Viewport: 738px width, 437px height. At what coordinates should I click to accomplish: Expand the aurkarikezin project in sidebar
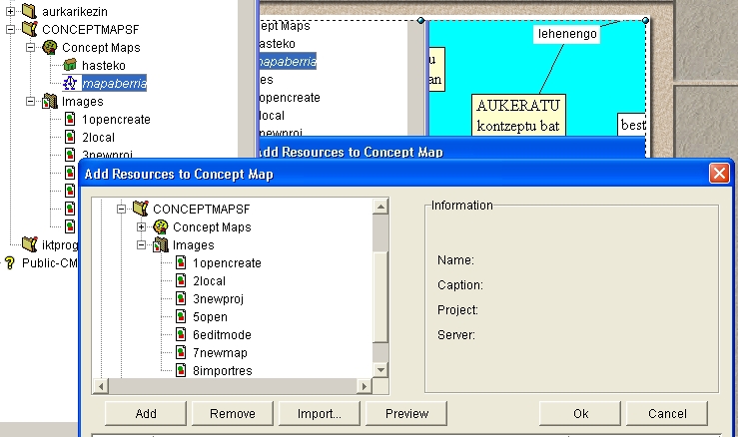point(9,11)
